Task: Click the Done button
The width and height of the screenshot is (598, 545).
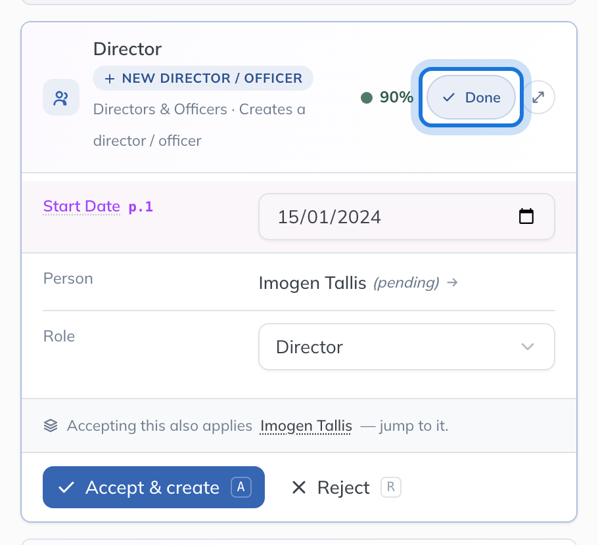Action: pos(471,97)
